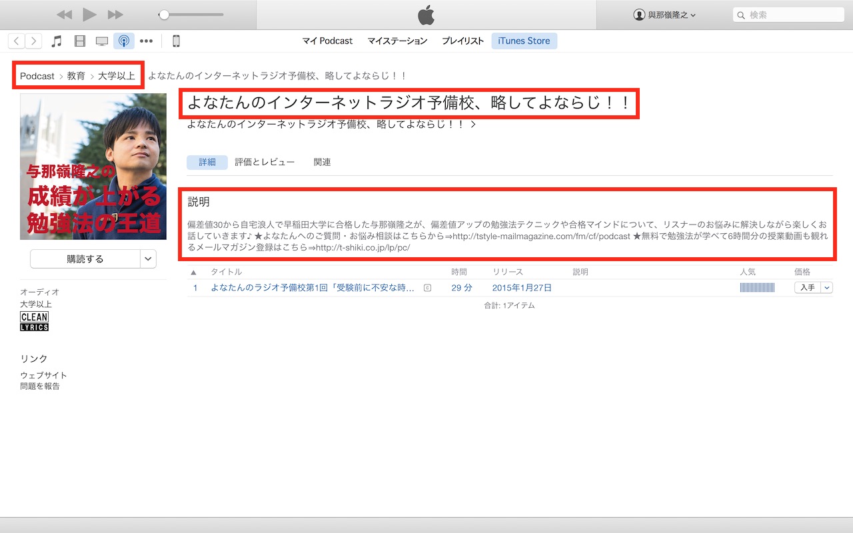Go to 教育 category in breadcrumb

[x=76, y=76]
